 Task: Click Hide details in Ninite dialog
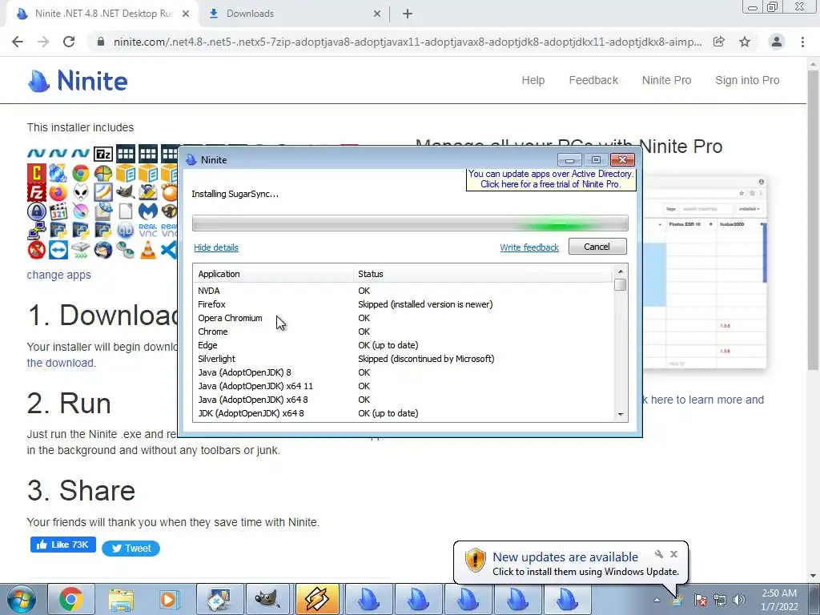point(216,247)
